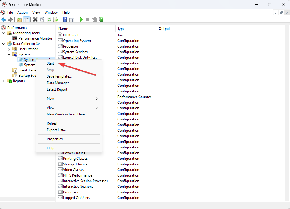Image resolution: width=290 pixels, height=209 pixels.
Task: Click the Back arrow toolbar icon
Action: click(4, 19)
